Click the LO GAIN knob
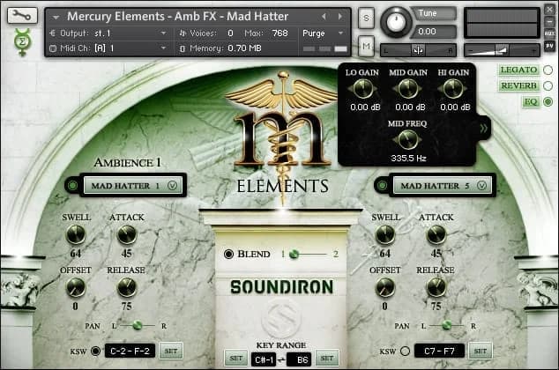The width and height of the screenshot is (559, 370). [x=363, y=88]
